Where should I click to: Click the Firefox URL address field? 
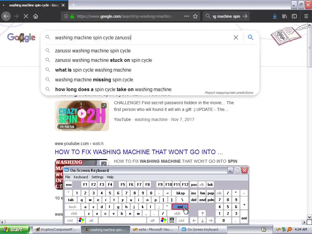[x=124, y=16]
